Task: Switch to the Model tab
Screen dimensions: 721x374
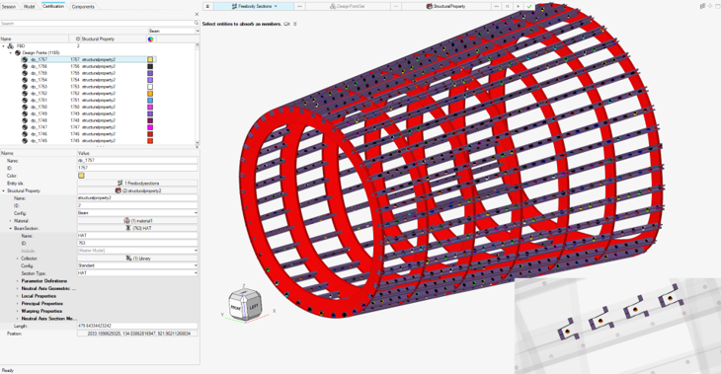Action: [29, 7]
